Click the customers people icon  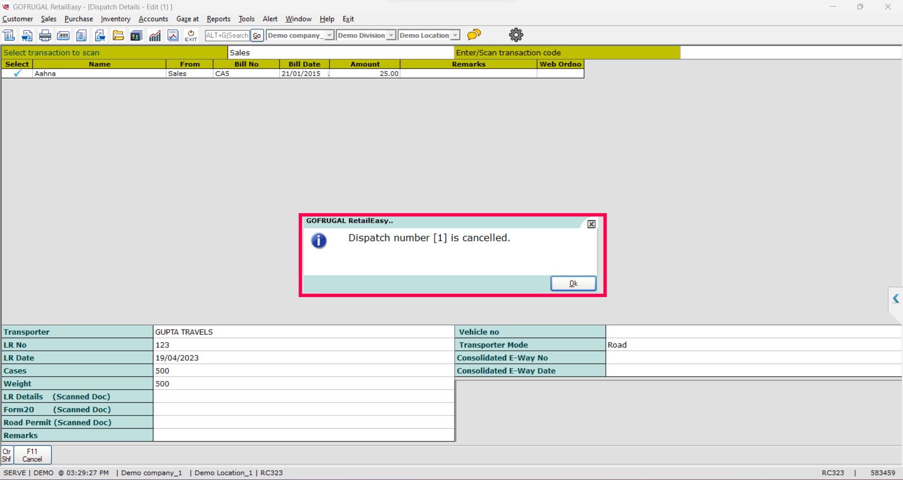136,35
